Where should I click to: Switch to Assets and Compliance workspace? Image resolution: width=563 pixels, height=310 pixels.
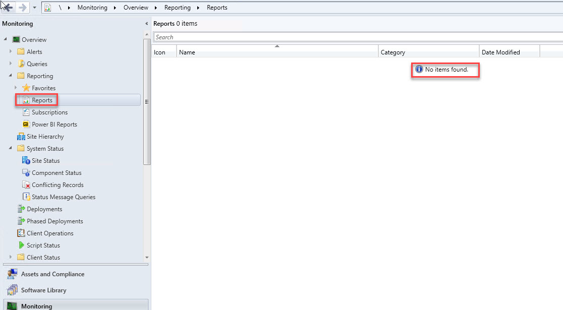coord(52,274)
